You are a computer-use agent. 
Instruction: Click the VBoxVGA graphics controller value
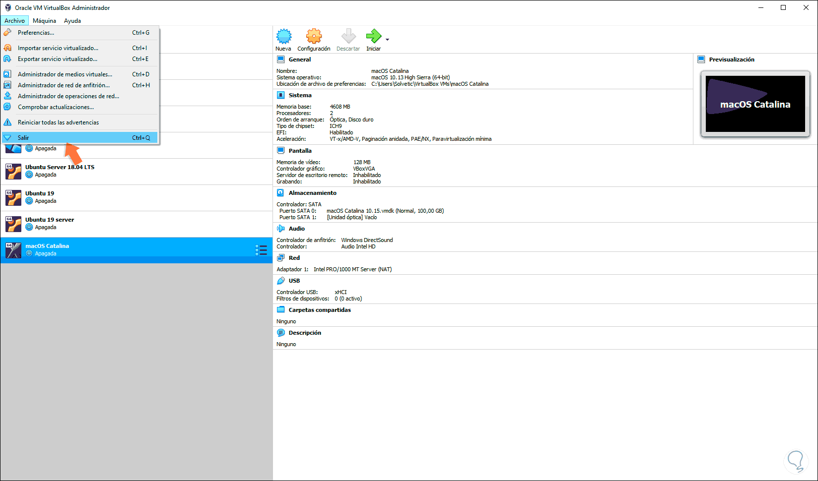(x=364, y=169)
